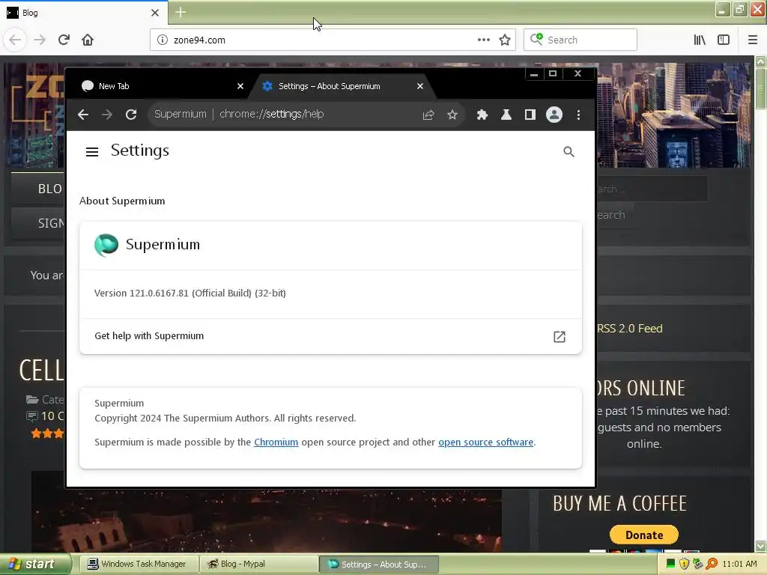Open Mypal page actions ellipsis
Viewport: 767px width, 575px height.
coord(483,40)
